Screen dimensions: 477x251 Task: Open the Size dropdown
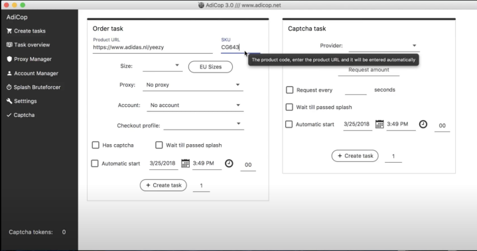click(163, 66)
